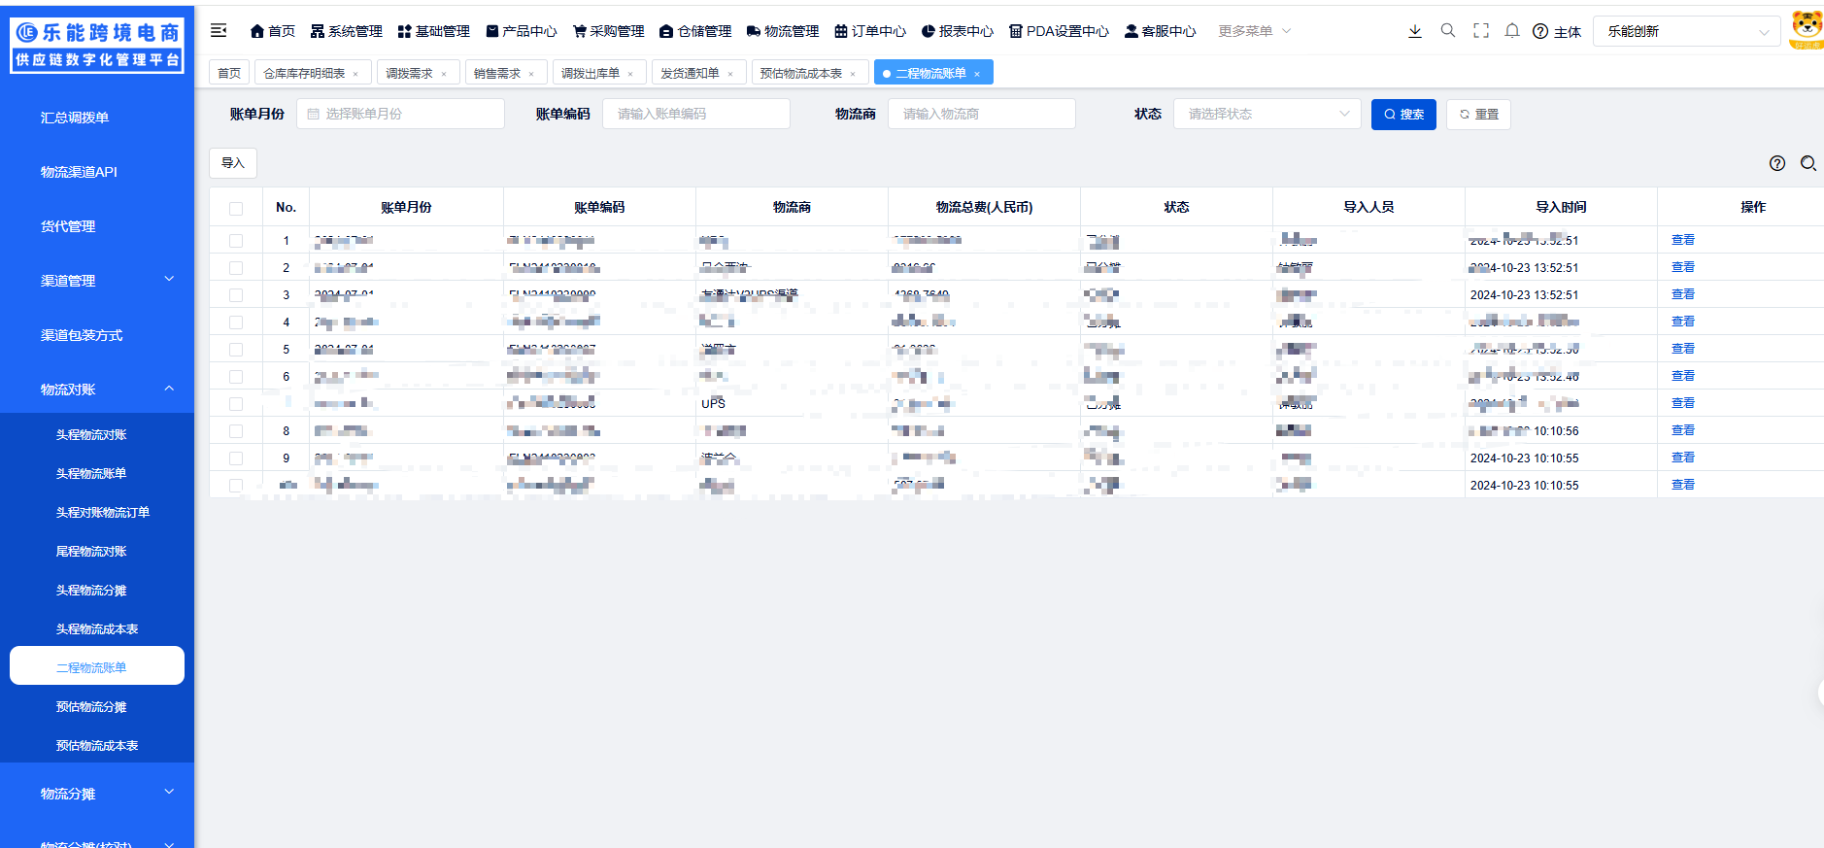Open the notifications bell
The height and width of the screenshot is (848, 1824).
(x=1512, y=31)
